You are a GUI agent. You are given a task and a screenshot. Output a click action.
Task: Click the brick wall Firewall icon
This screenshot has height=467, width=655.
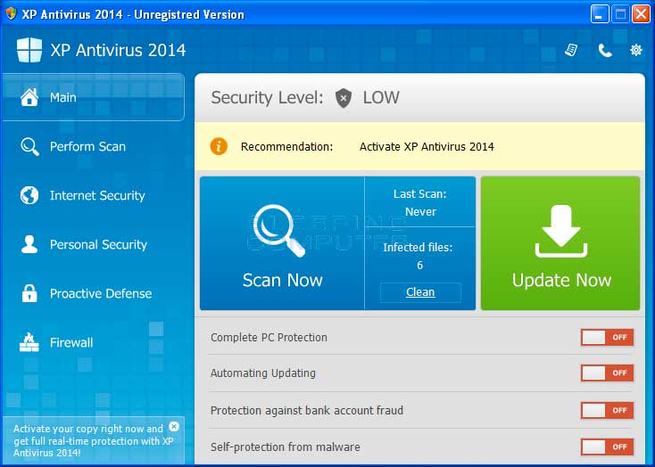click(x=29, y=342)
